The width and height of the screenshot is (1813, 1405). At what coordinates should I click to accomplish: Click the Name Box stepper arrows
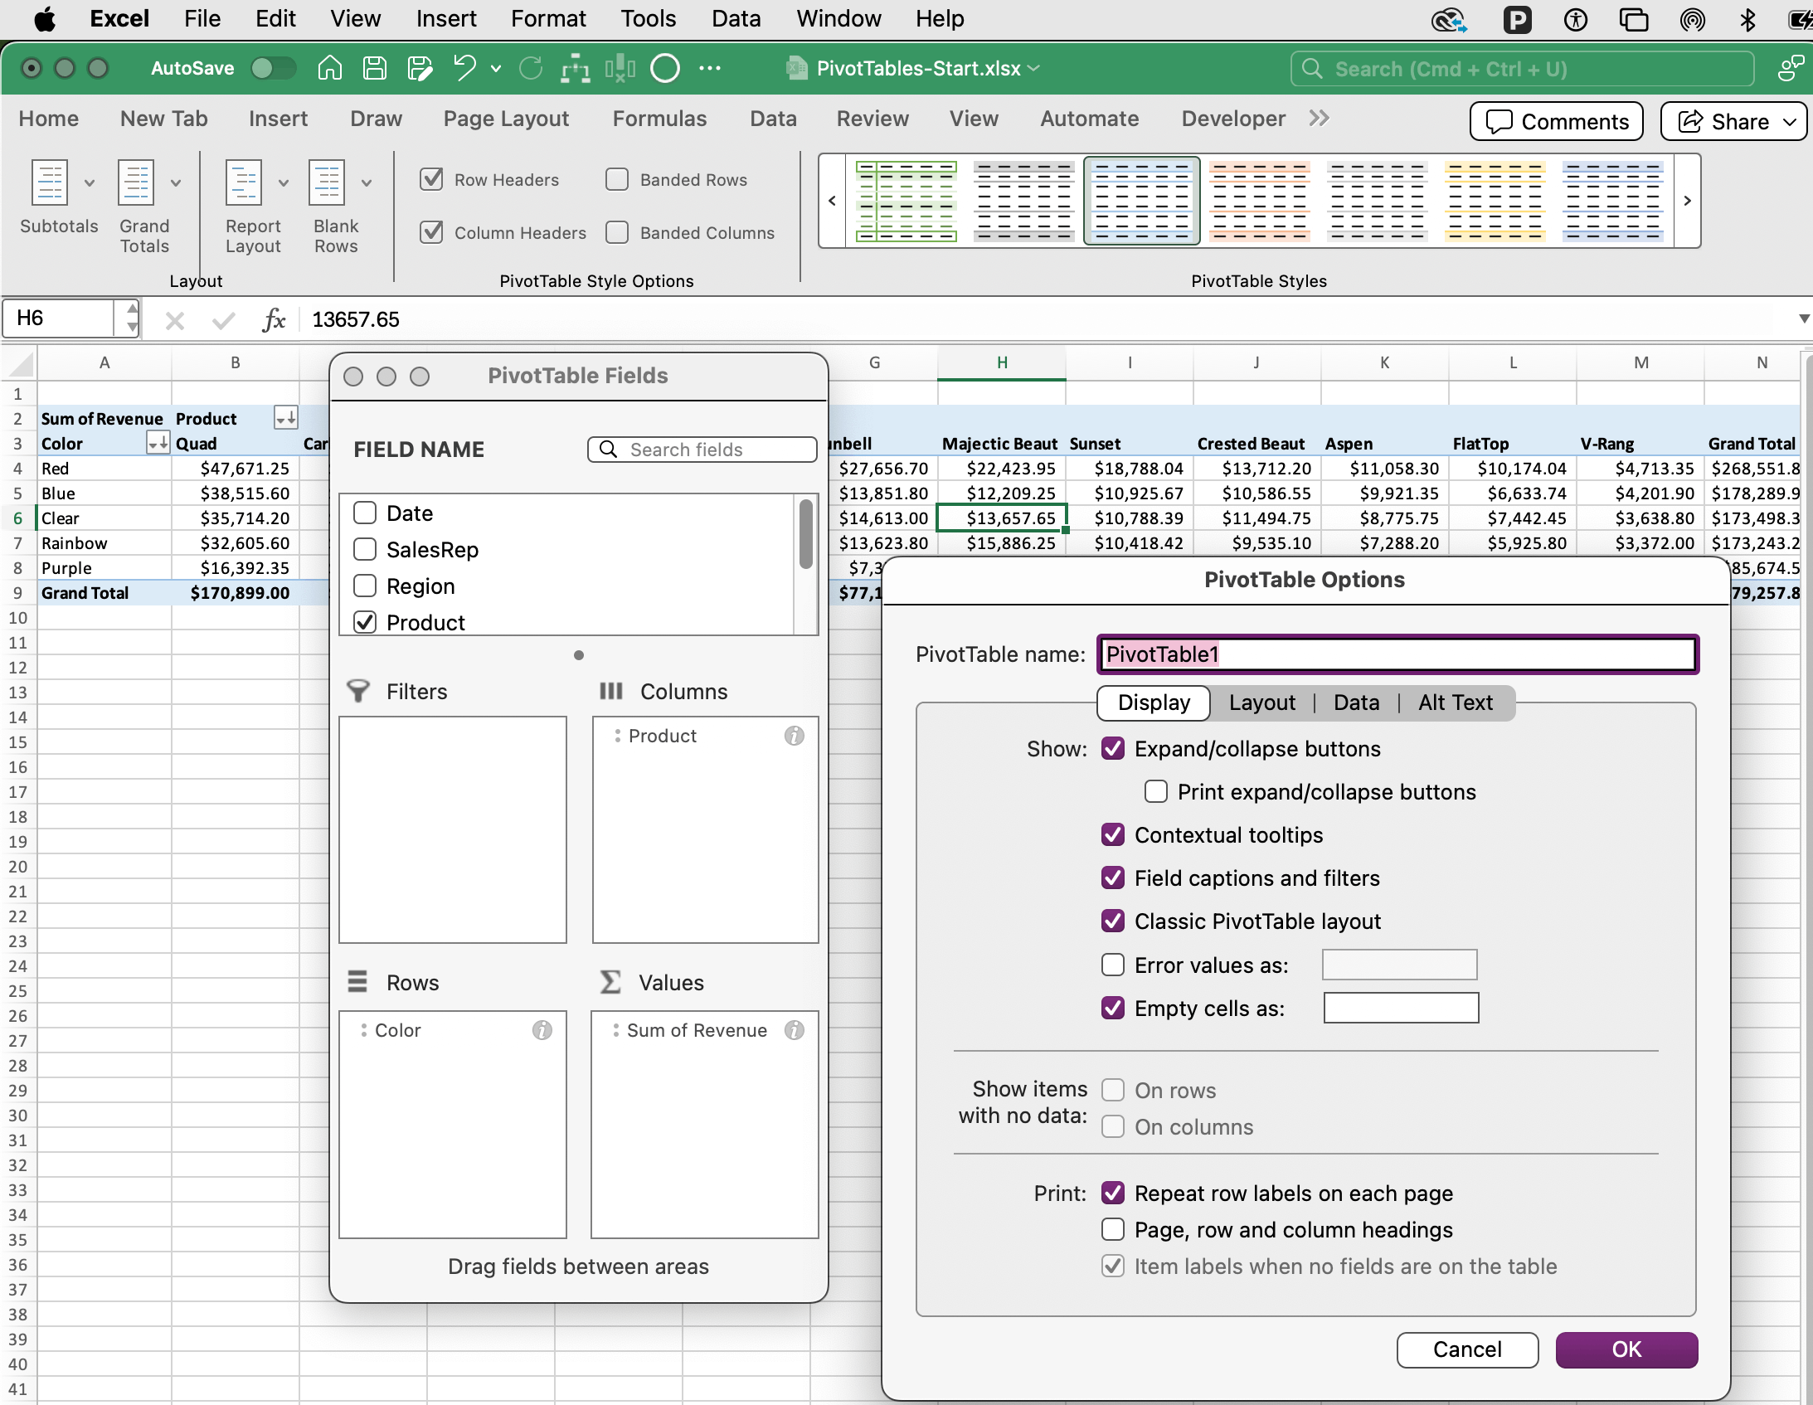pos(131,318)
